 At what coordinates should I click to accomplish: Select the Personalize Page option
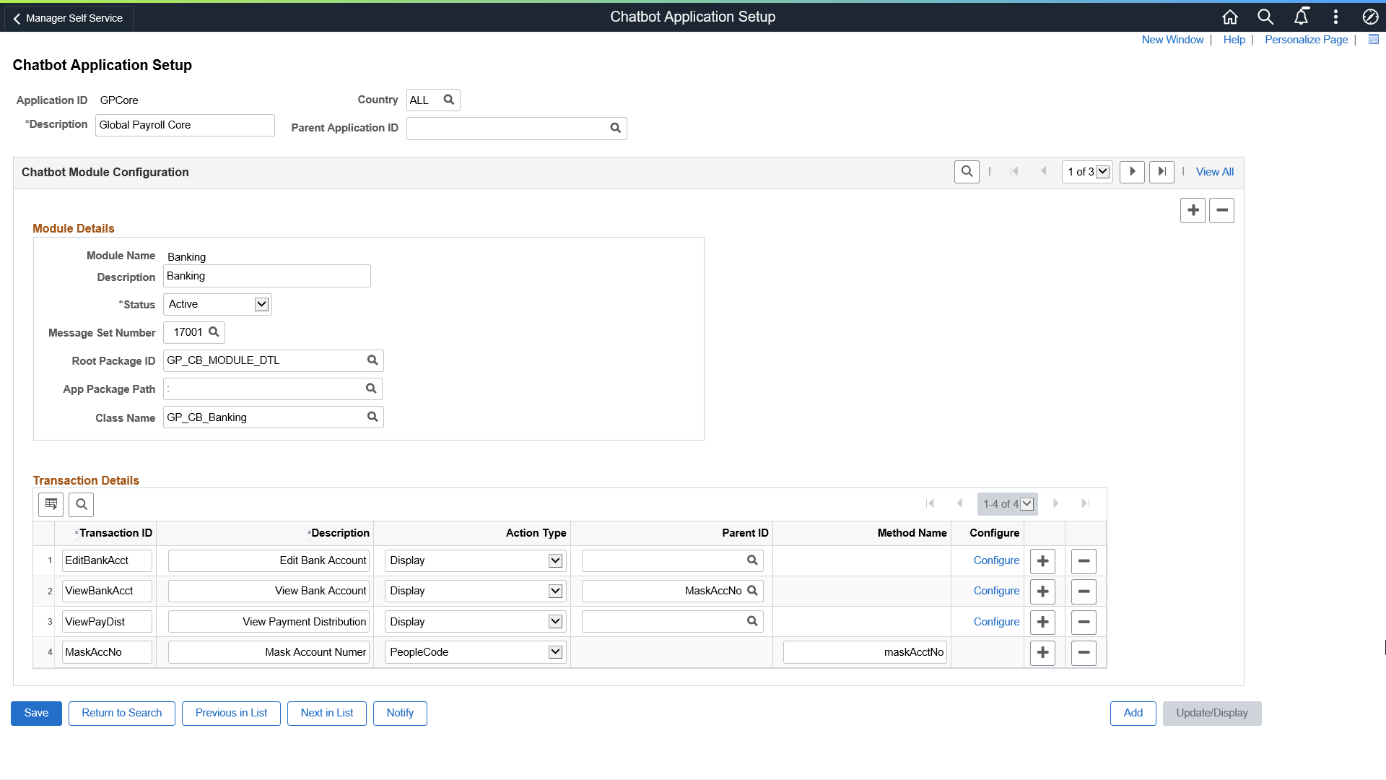coord(1306,39)
